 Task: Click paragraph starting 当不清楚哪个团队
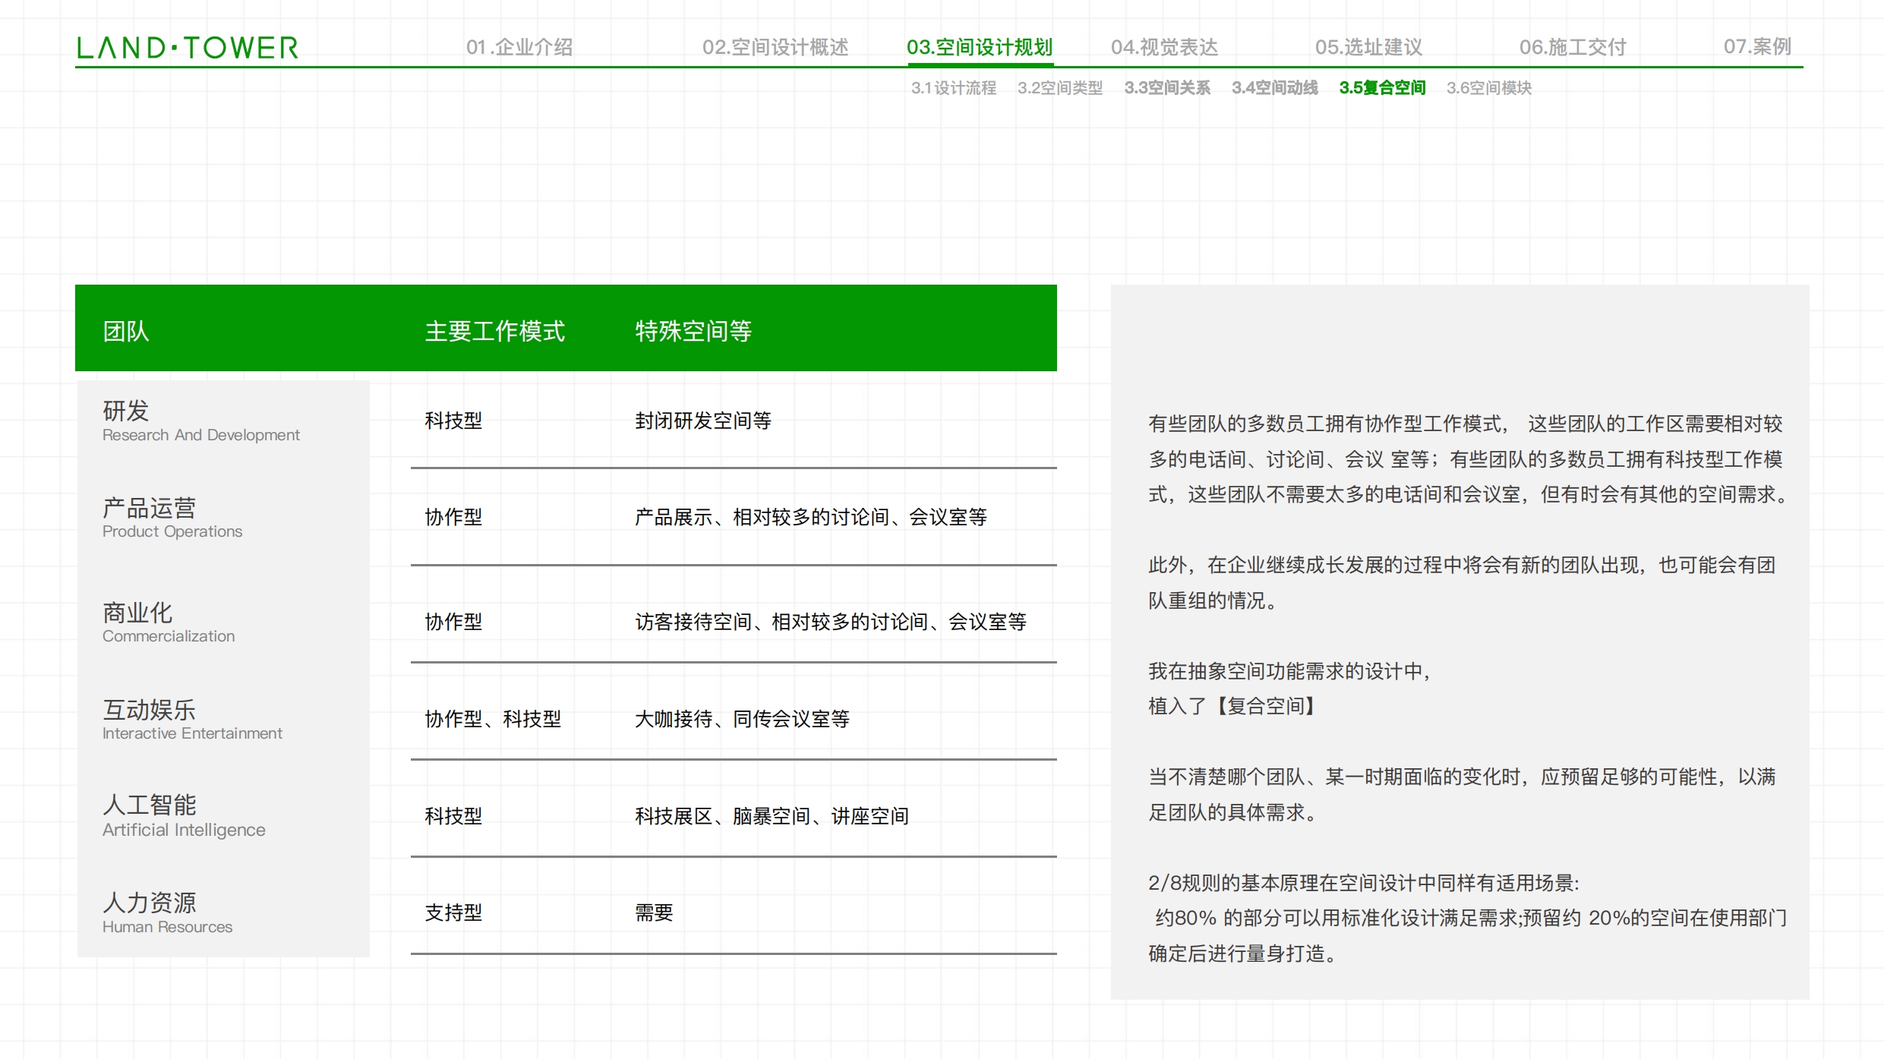(1462, 795)
